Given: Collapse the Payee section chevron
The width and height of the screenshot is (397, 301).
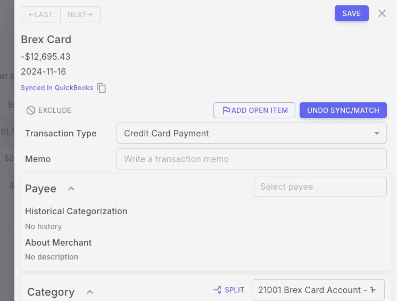Looking at the screenshot, I should point(71,189).
